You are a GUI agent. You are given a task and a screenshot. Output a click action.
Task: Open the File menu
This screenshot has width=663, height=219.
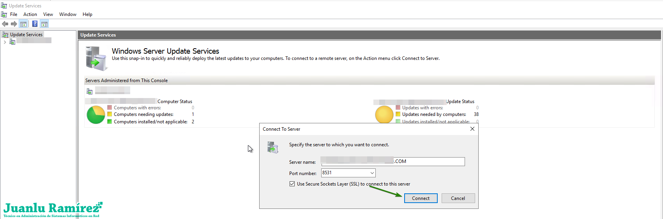click(14, 14)
